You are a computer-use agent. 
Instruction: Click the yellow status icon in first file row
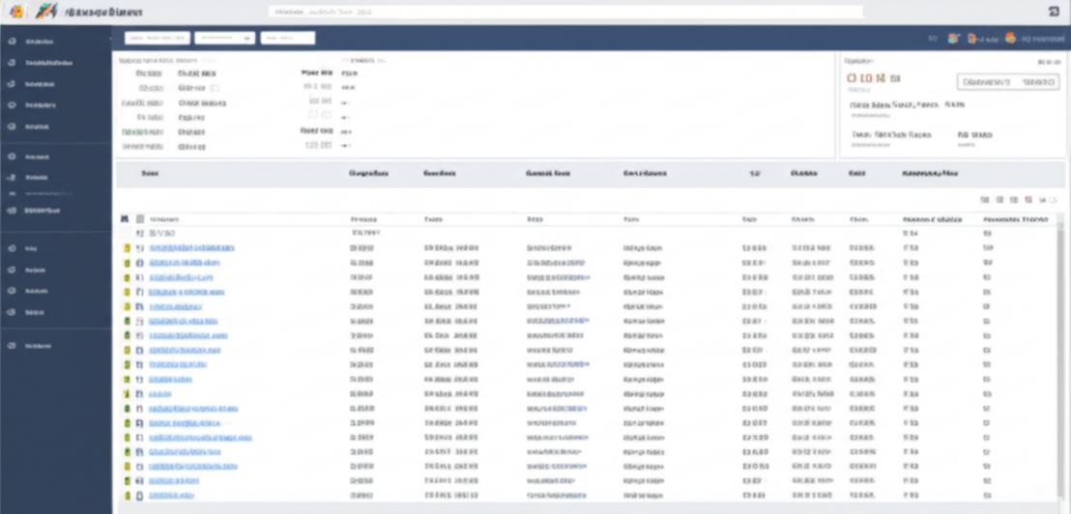[127, 248]
